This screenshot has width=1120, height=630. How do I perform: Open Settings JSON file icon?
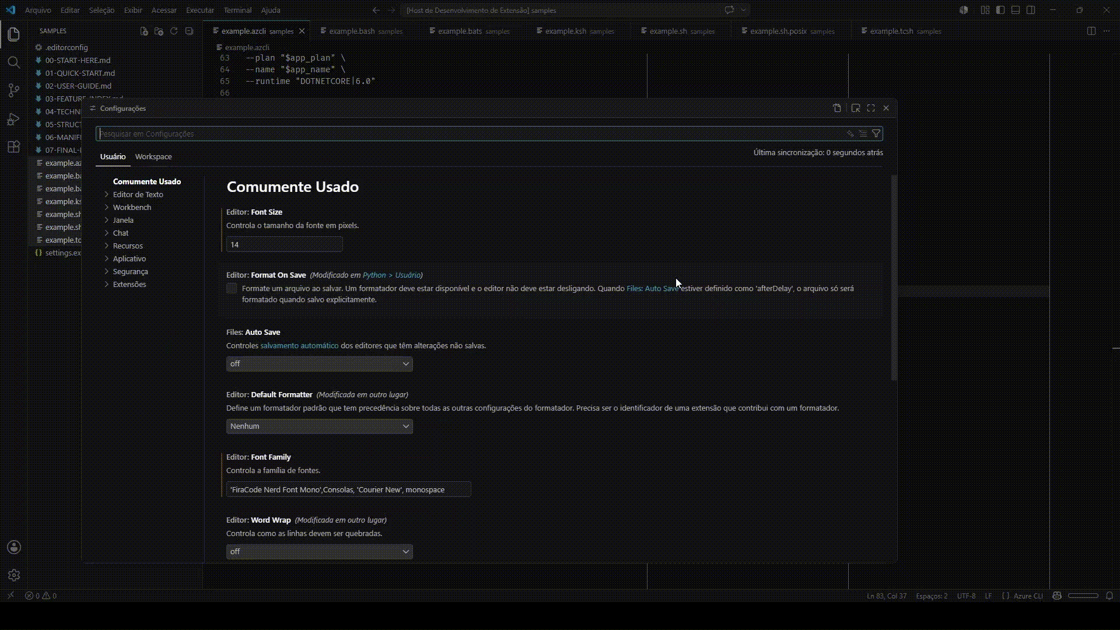coord(837,108)
